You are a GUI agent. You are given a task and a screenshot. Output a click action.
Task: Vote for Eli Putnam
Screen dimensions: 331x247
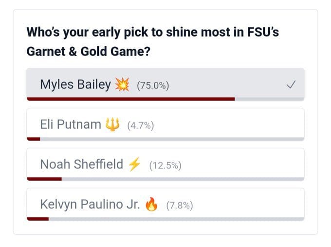[x=165, y=124]
